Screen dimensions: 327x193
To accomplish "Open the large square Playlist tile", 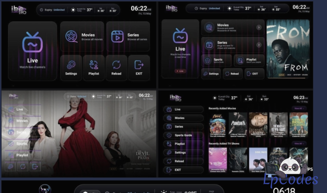I will pyautogui.click(x=94, y=68).
